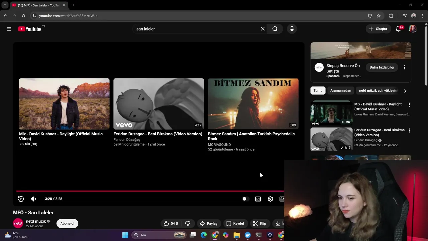Play the Beni Bırakma end-screen thumbnail
The height and width of the screenshot is (241, 428).
point(158,104)
